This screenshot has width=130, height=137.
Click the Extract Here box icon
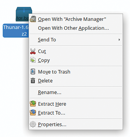33,104
